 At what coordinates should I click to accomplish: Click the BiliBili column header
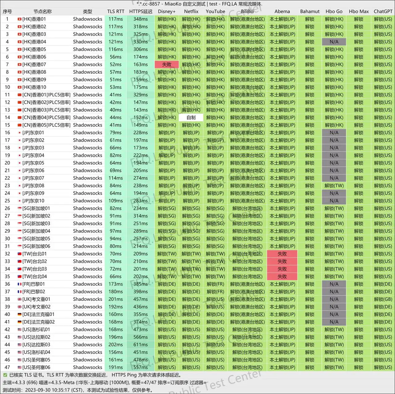247,11
